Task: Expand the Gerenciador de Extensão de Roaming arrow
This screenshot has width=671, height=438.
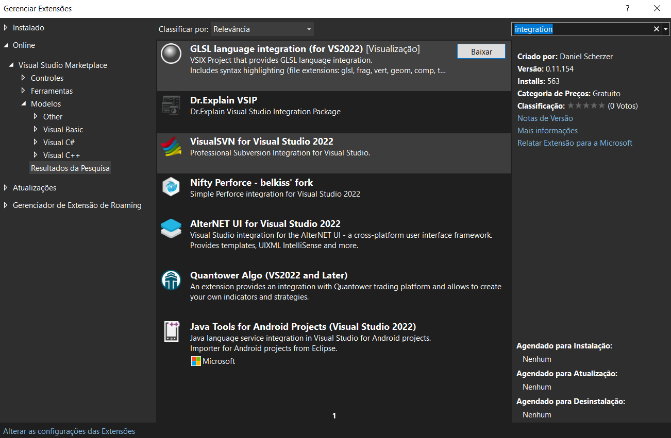Action: [6, 205]
